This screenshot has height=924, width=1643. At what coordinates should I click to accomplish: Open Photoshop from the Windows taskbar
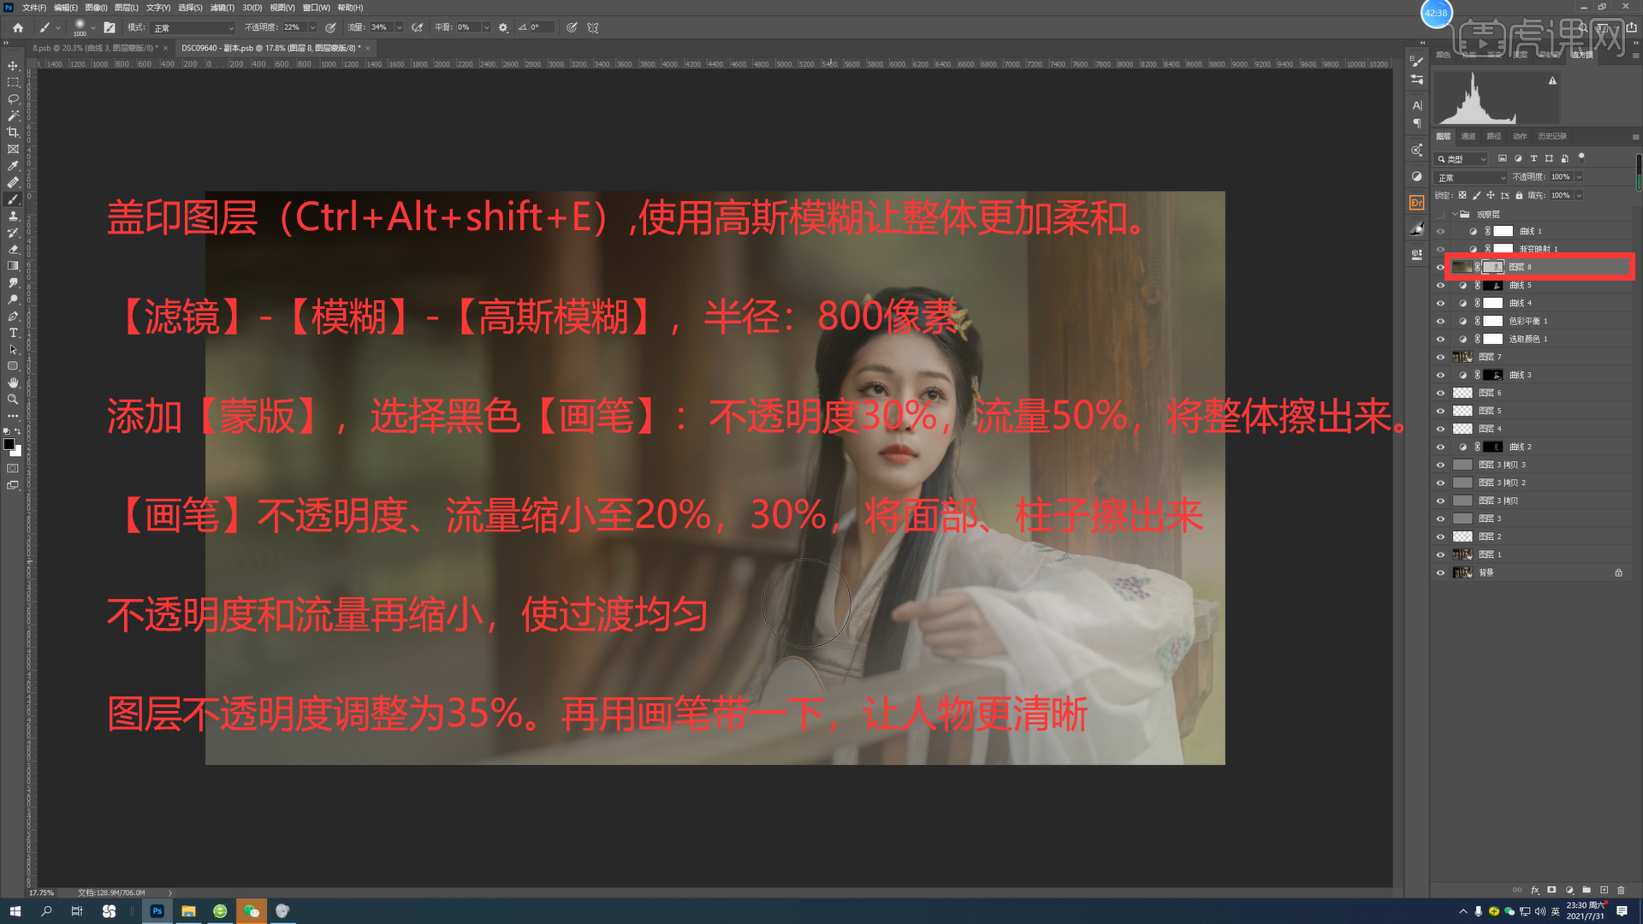click(157, 911)
